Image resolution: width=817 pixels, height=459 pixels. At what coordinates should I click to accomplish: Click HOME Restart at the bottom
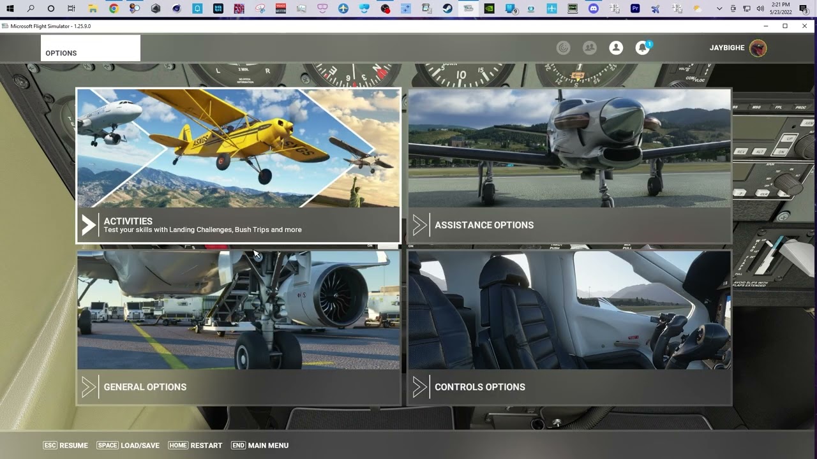195,446
